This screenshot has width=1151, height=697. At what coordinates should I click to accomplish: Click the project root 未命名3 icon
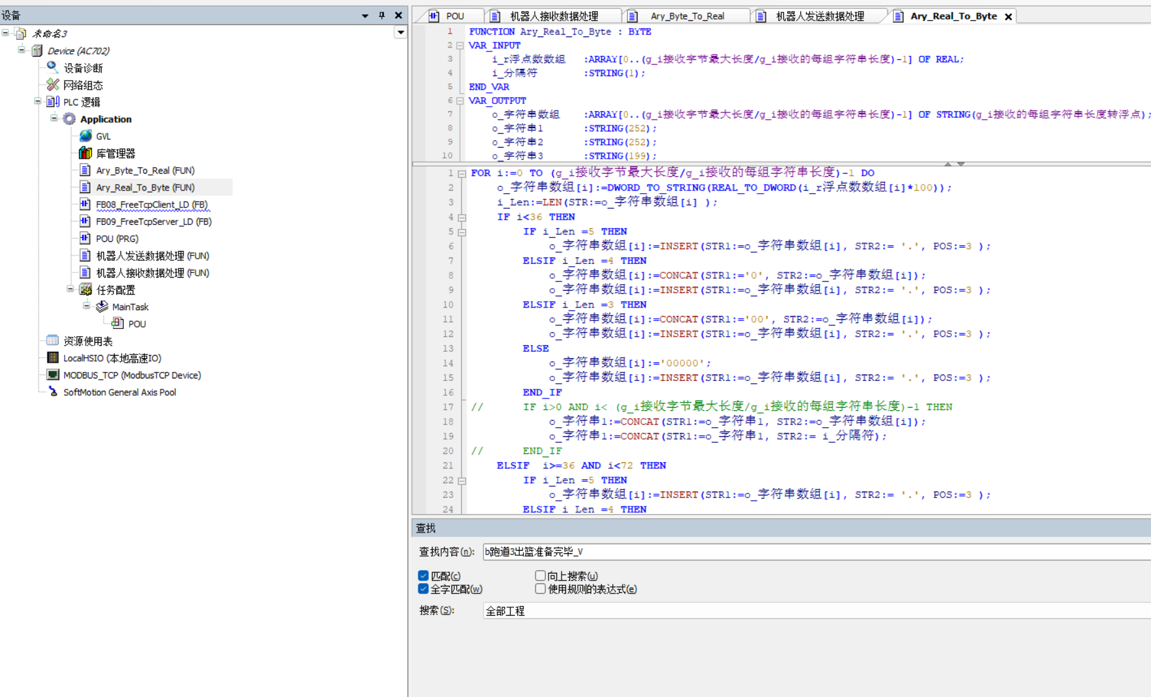point(21,33)
